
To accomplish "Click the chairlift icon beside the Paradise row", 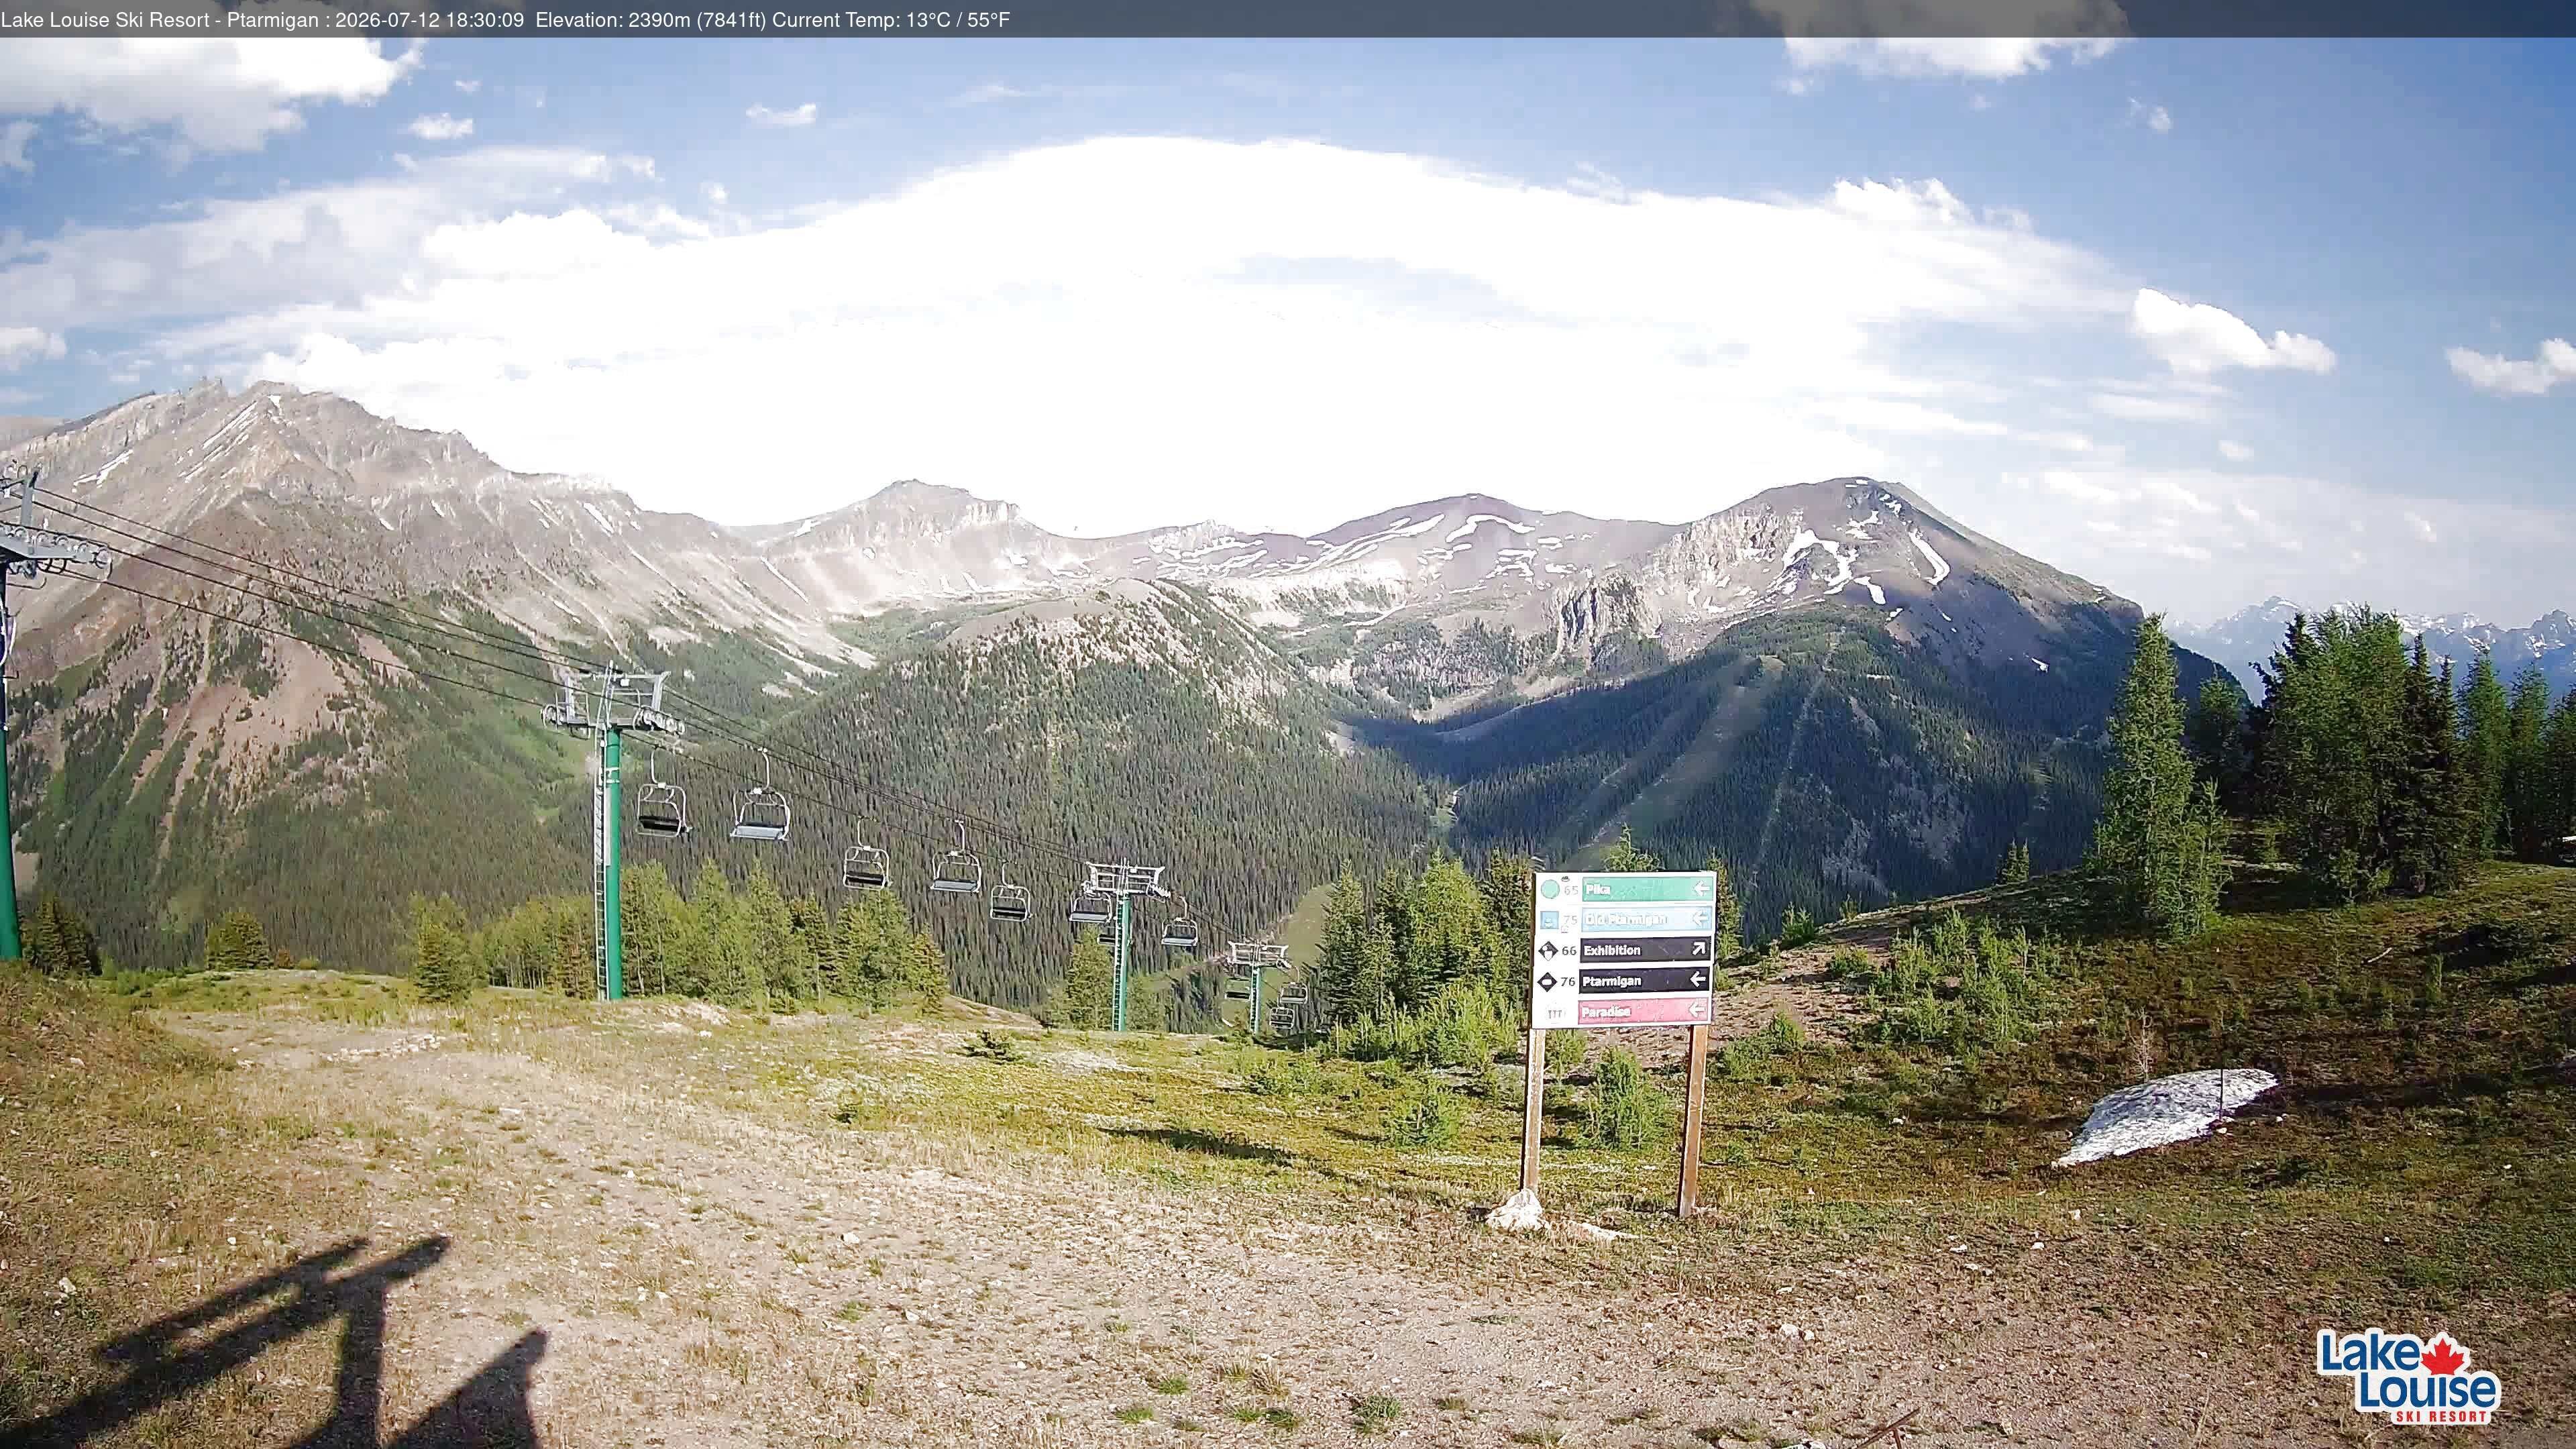I will tap(1555, 1014).
